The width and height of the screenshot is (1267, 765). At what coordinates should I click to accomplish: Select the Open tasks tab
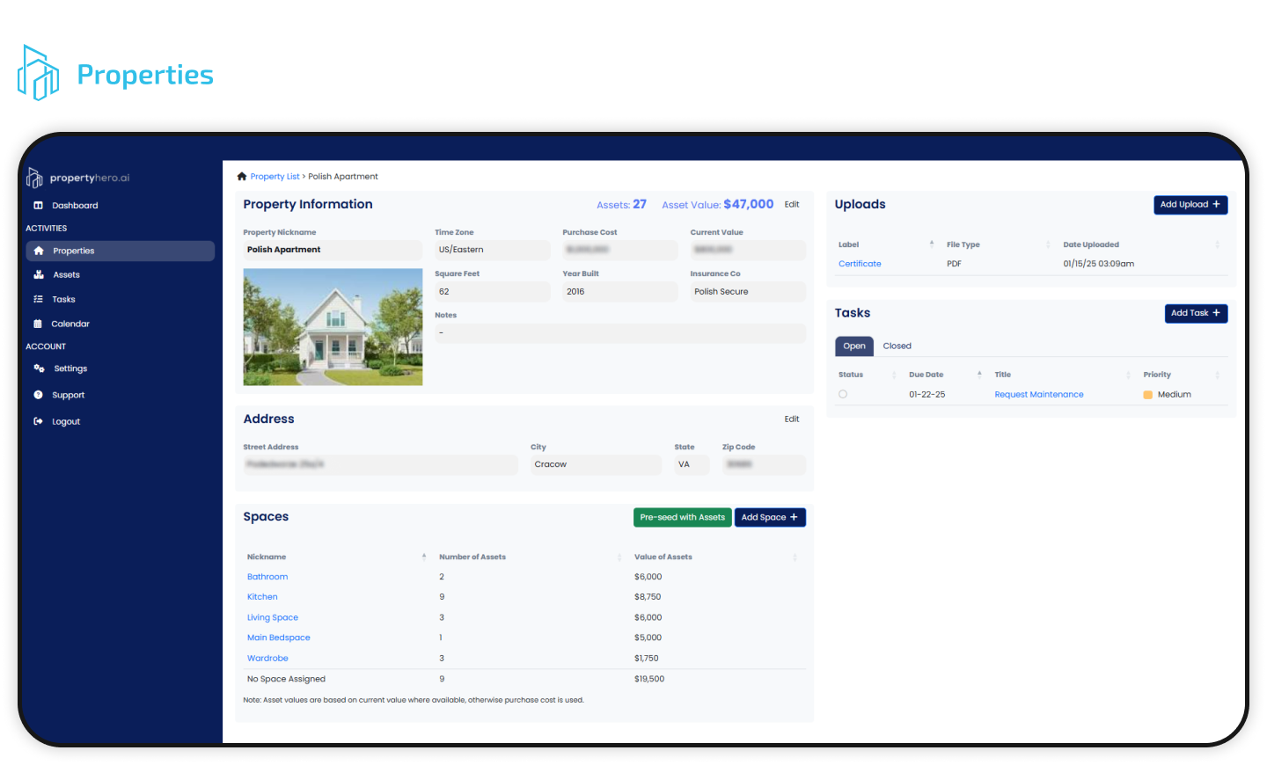(x=853, y=346)
